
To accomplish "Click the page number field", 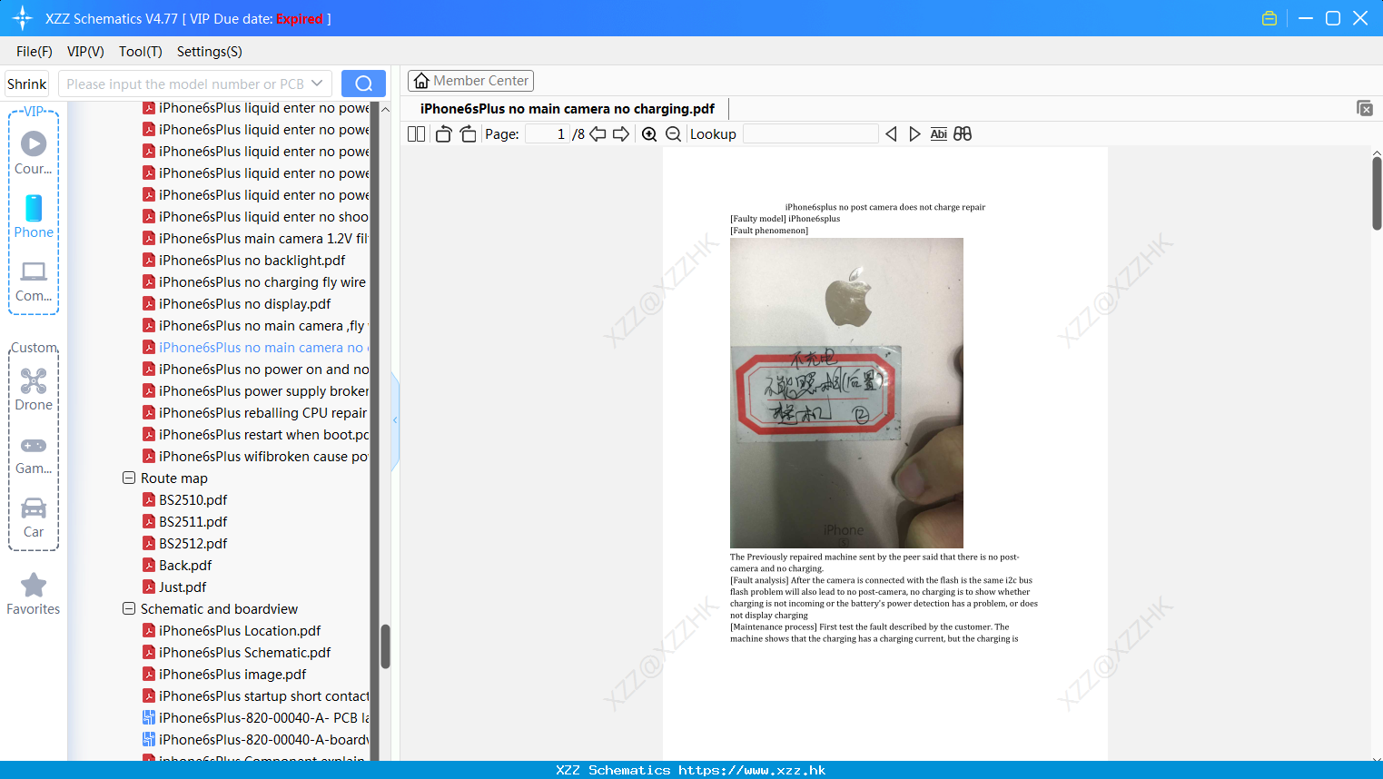I will pos(548,134).
